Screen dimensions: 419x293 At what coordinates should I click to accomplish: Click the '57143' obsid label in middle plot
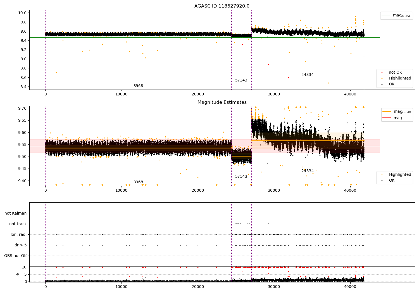241,177
